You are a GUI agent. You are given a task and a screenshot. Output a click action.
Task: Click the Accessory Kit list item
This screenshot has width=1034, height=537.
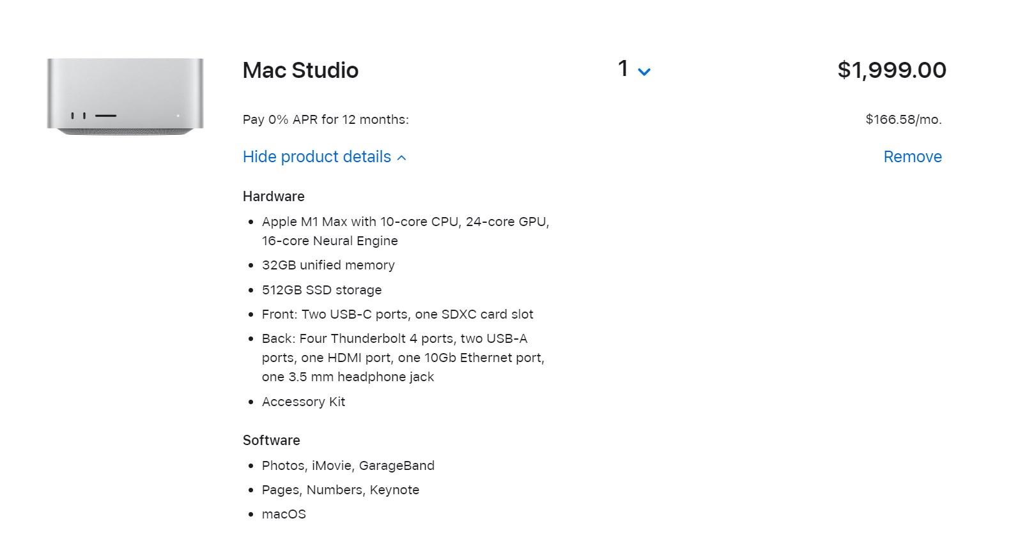(304, 402)
